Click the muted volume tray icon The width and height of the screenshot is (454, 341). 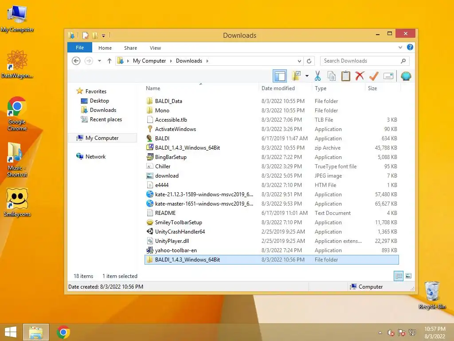391,333
